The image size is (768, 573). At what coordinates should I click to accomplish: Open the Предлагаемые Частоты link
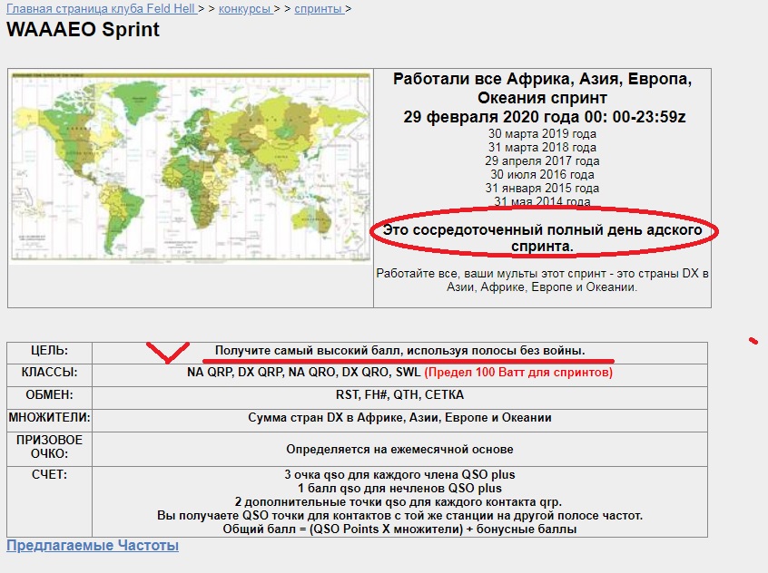(93, 545)
